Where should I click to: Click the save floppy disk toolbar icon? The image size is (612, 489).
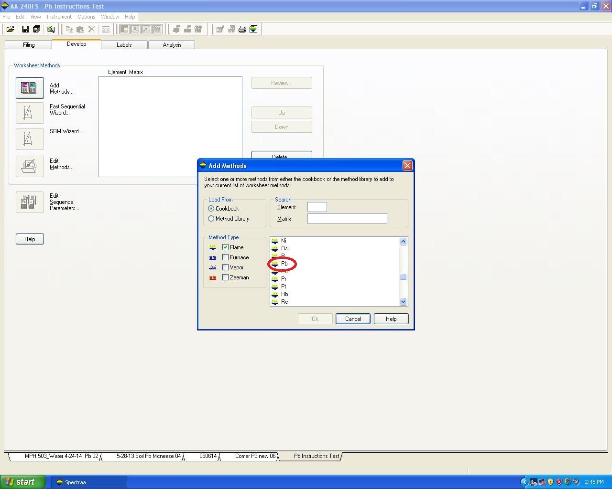coord(25,29)
